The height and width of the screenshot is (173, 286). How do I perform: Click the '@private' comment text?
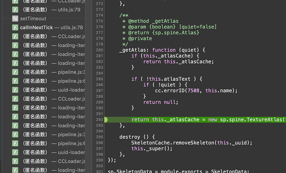pyautogui.click(x=140, y=38)
